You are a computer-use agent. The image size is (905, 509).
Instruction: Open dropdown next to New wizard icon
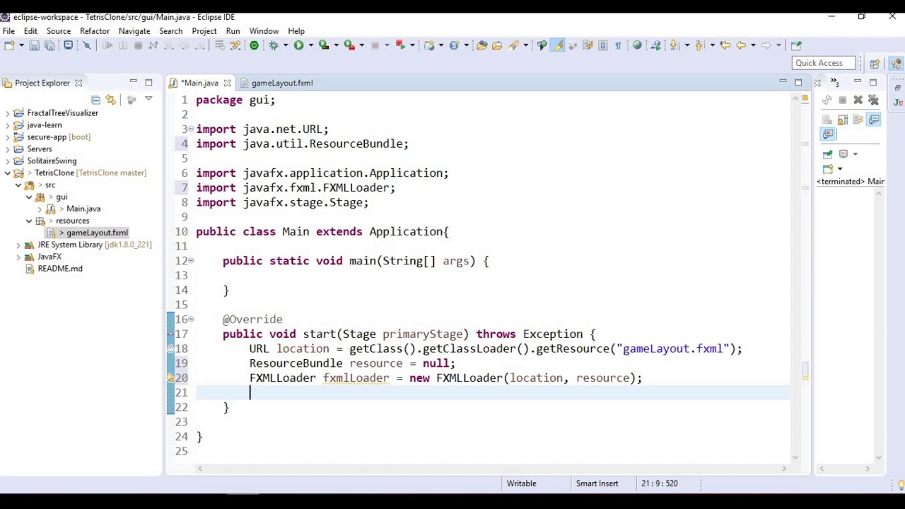21,45
